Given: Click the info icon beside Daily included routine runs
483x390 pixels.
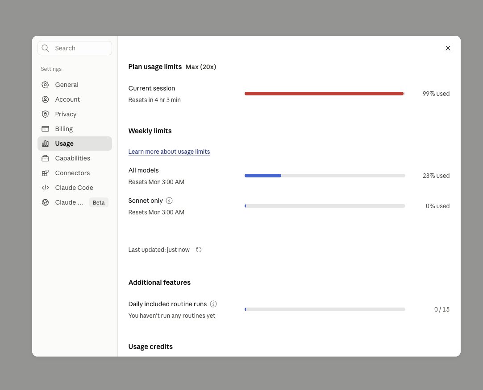Looking at the screenshot, I should point(213,304).
